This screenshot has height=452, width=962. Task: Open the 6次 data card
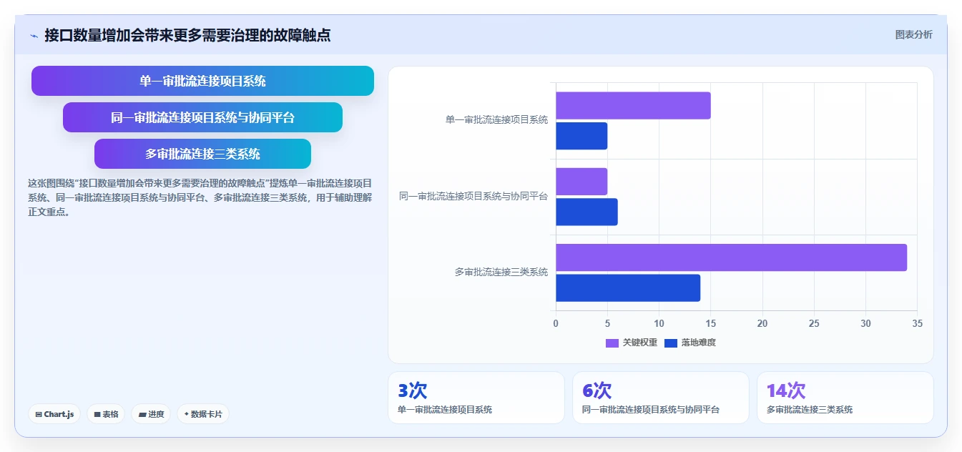point(661,398)
